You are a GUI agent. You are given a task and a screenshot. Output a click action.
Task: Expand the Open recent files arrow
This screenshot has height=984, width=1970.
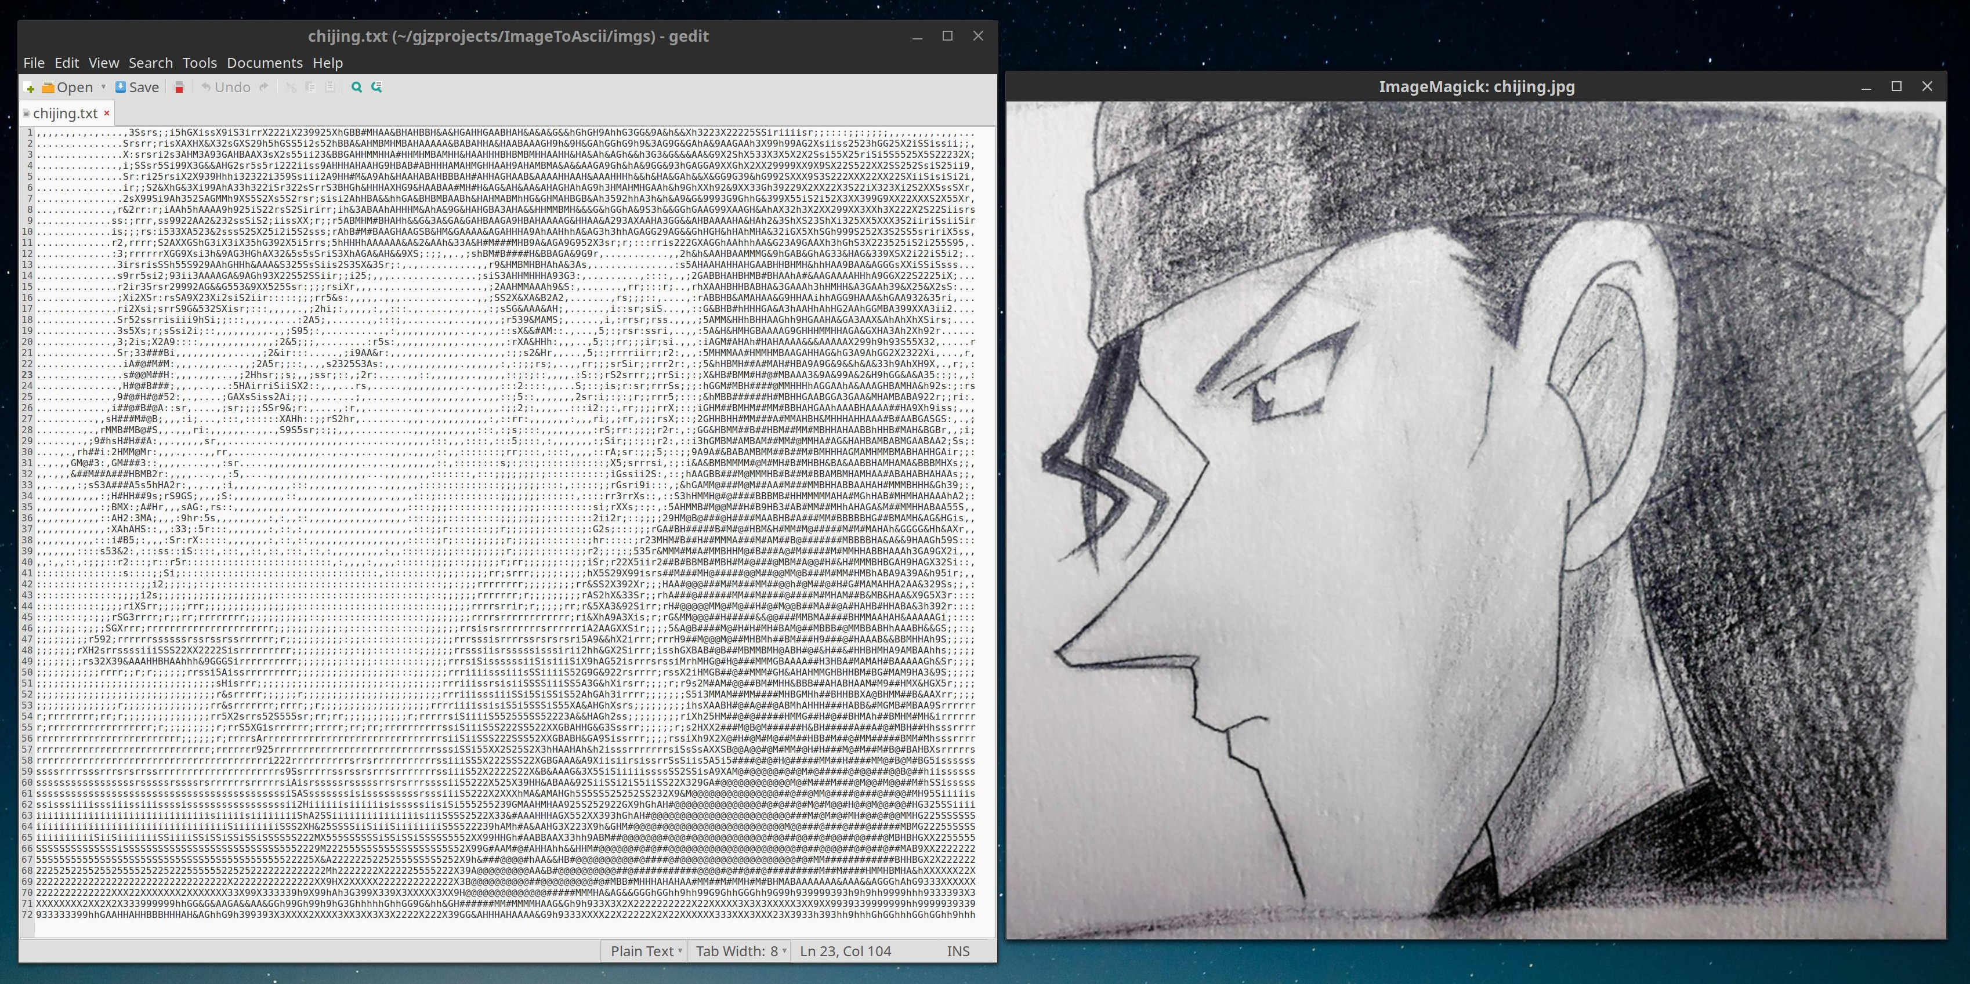click(x=103, y=87)
